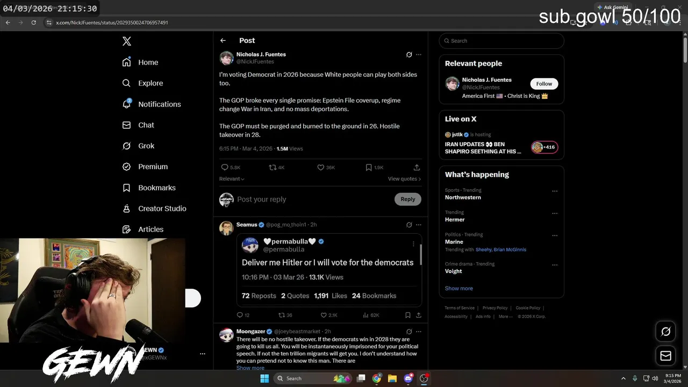This screenshot has height=387, width=688.
Task: Open Articles in sidebar
Action: 143,230
